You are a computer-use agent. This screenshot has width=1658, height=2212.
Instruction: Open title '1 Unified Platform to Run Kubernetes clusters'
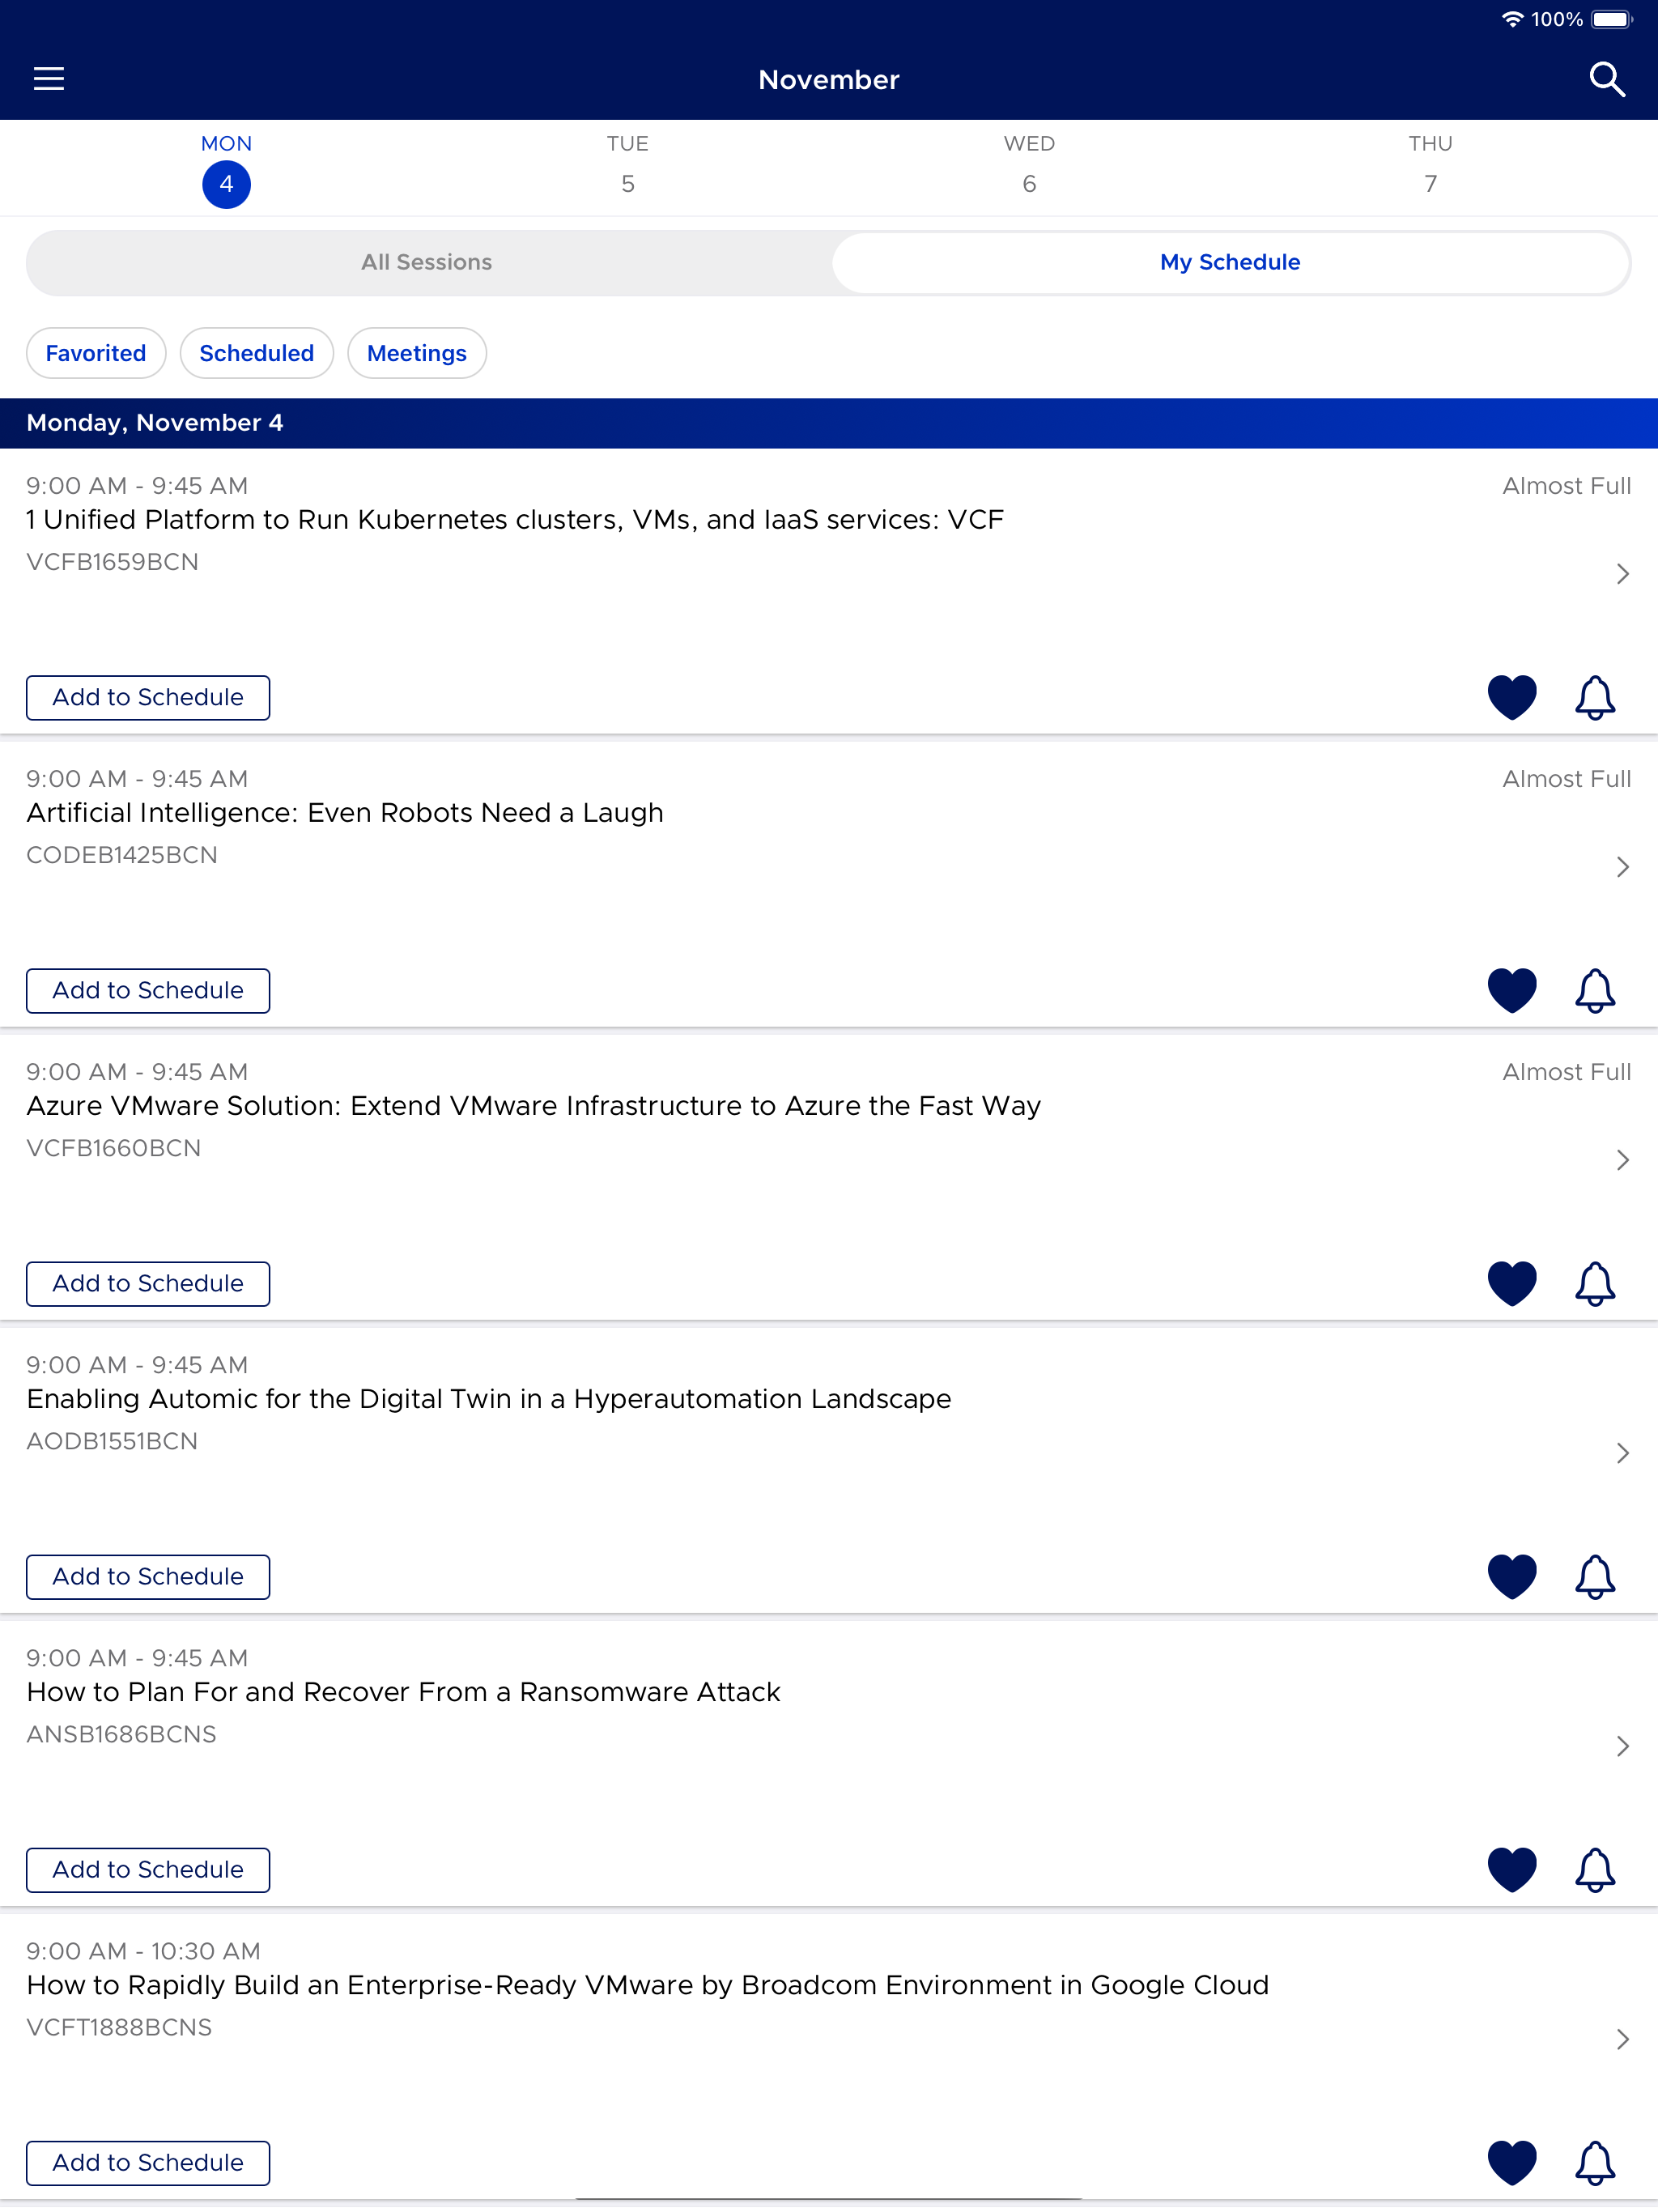[515, 520]
